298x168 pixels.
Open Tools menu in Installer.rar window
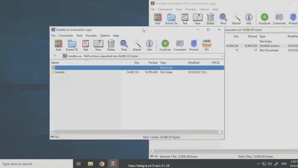pos(80,35)
